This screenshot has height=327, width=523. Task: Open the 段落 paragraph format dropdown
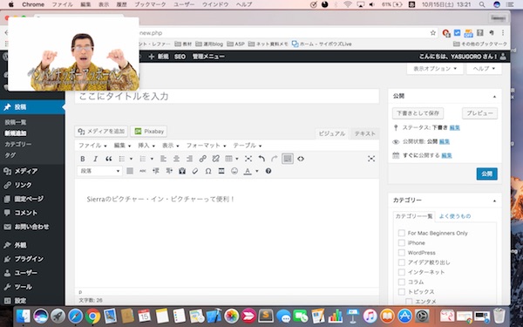(99, 171)
